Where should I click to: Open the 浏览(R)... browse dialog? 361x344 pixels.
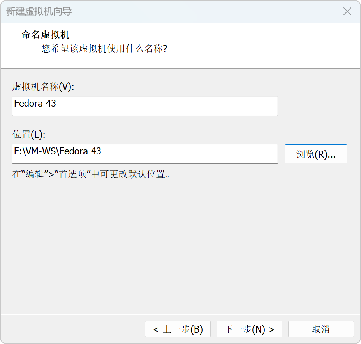(x=316, y=154)
